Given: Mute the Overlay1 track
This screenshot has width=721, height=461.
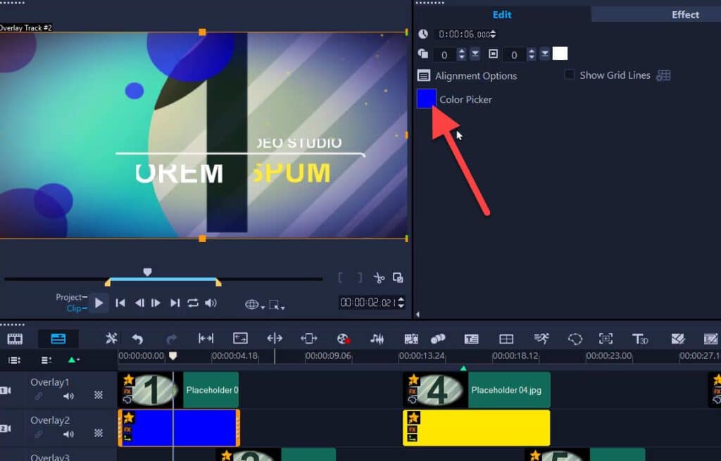Looking at the screenshot, I should point(68,396).
